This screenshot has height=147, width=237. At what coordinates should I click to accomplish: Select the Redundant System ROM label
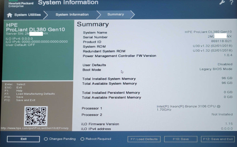point(104,51)
